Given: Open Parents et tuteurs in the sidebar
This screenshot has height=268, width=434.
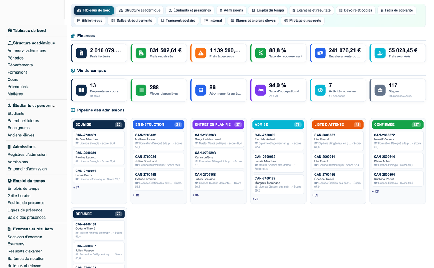Looking at the screenshot, I should pyautogui.click(x=24, y=121).
